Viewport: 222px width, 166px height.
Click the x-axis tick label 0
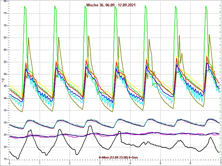[x=9, y=164]
